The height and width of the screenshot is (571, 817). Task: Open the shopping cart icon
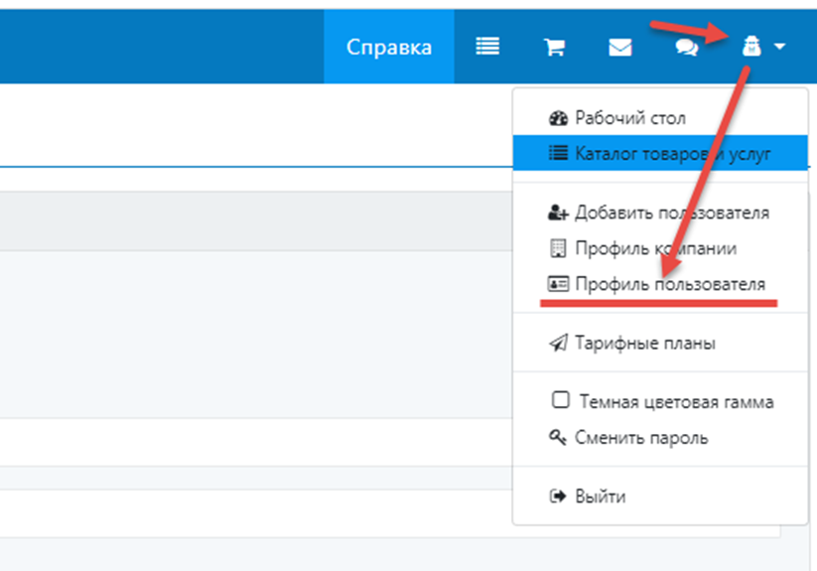(554, 48)
